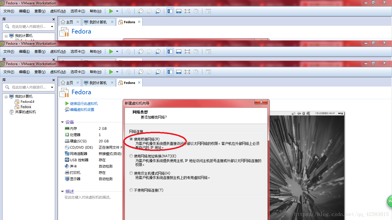Image resolution: width=392 pixels, height=220 pixels.
Task: Open 帮助(H) menu in rearmost window
Action: click(x=96, y=11)
